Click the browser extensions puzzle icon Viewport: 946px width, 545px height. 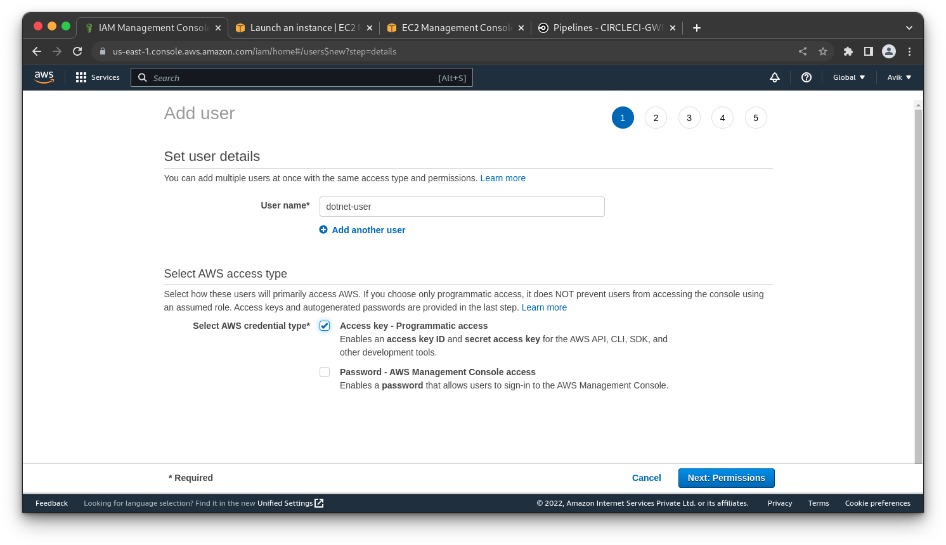848,51
